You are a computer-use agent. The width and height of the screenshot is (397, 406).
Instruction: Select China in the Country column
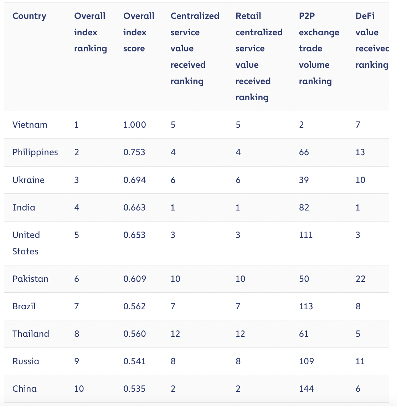point(24,389)
